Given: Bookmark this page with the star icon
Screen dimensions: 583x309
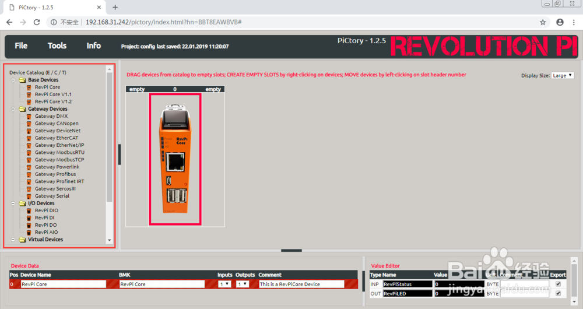Looking at the screenshot, I should pyautogui.click(x=543, y=22).
